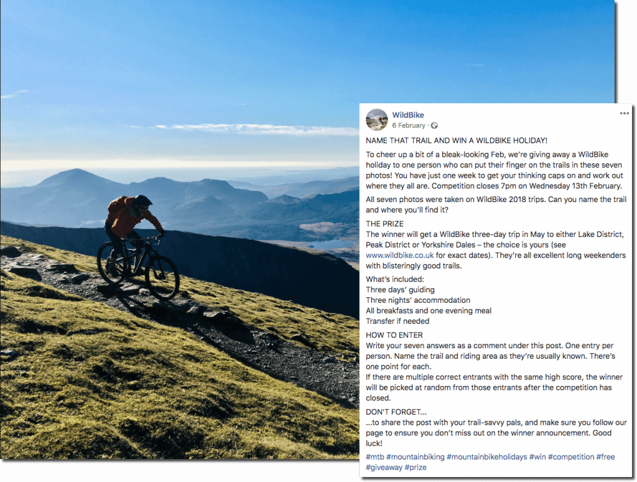The width and height of the screenshot is (637, 482).
Task: Click the 6 February post date
Action: tap(409, 126)
